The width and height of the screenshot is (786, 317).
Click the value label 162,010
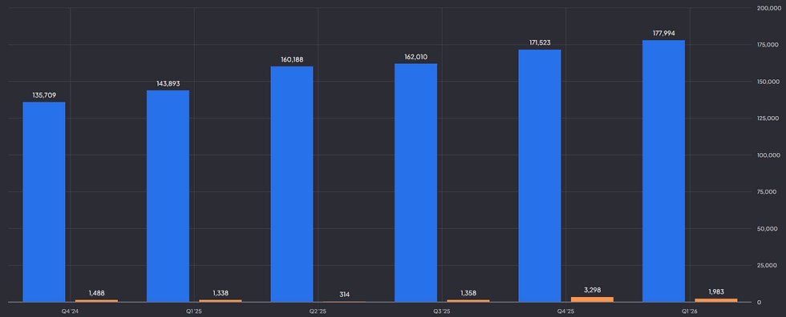click(x=415, y=57)
